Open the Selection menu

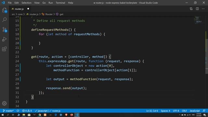(26, 3)
